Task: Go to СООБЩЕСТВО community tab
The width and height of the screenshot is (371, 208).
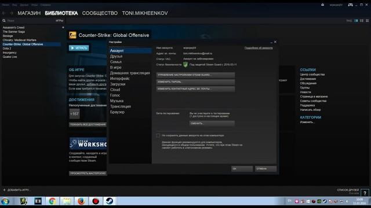Action: (100, 13)
